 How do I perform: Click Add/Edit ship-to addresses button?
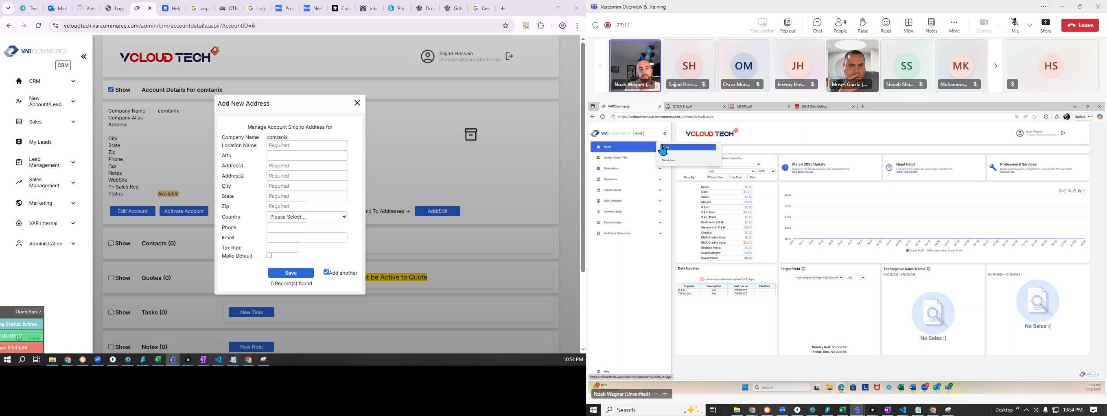438,211
